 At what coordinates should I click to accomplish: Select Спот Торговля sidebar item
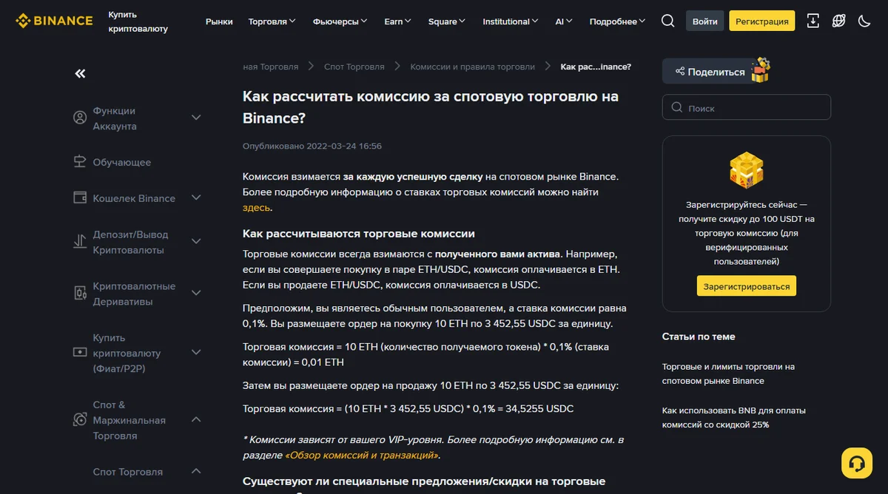tap(127, 471)
